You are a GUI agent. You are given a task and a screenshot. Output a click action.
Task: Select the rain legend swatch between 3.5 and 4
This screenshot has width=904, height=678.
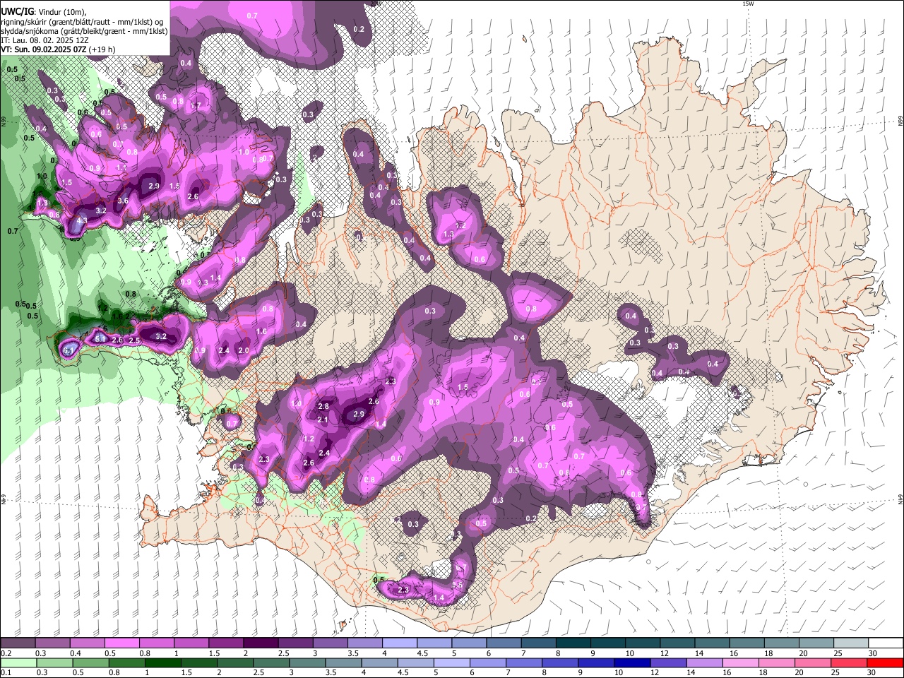[343, 662]
